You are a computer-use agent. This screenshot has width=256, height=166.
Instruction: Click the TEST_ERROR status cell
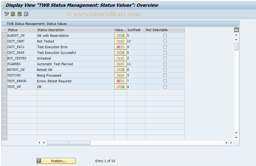(x=22, y=81)
